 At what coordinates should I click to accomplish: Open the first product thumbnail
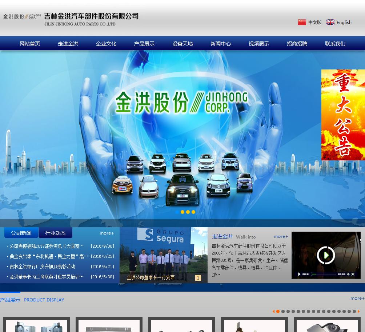point(36,325)
